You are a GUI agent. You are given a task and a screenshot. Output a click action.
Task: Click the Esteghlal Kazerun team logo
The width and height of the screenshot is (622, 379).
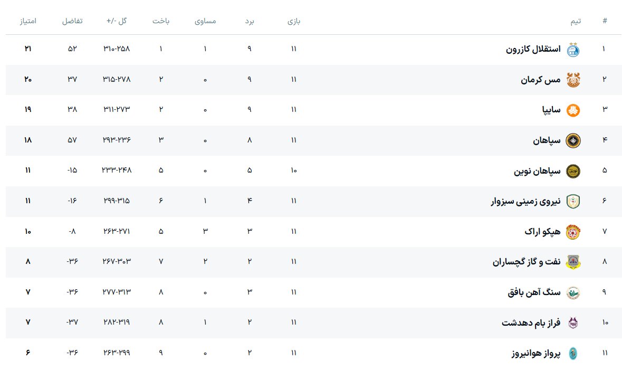pos(573,50)
